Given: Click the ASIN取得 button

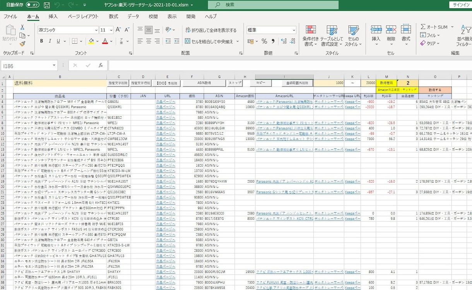Looking at the screenshot, I should [x=204, y=83].
